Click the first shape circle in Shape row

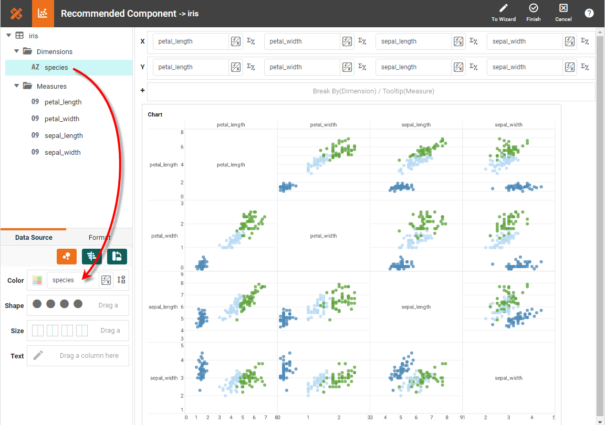click(x=37, y=304)
